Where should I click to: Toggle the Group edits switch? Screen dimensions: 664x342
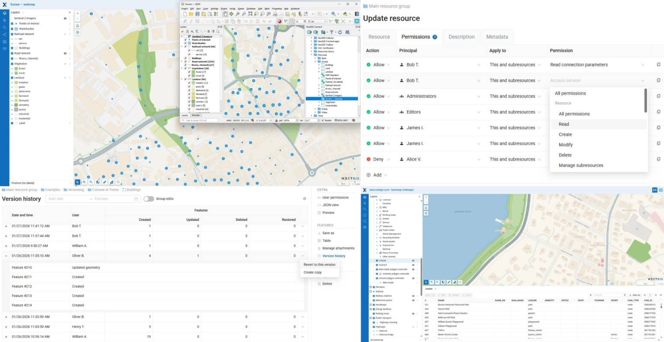[149, 199]
